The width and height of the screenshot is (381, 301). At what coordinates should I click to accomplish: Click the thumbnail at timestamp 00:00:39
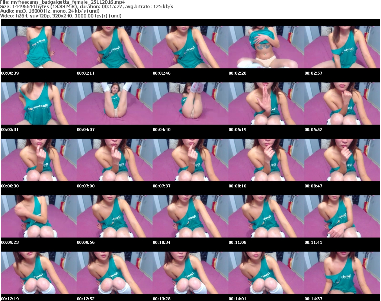tap(39, 47)
